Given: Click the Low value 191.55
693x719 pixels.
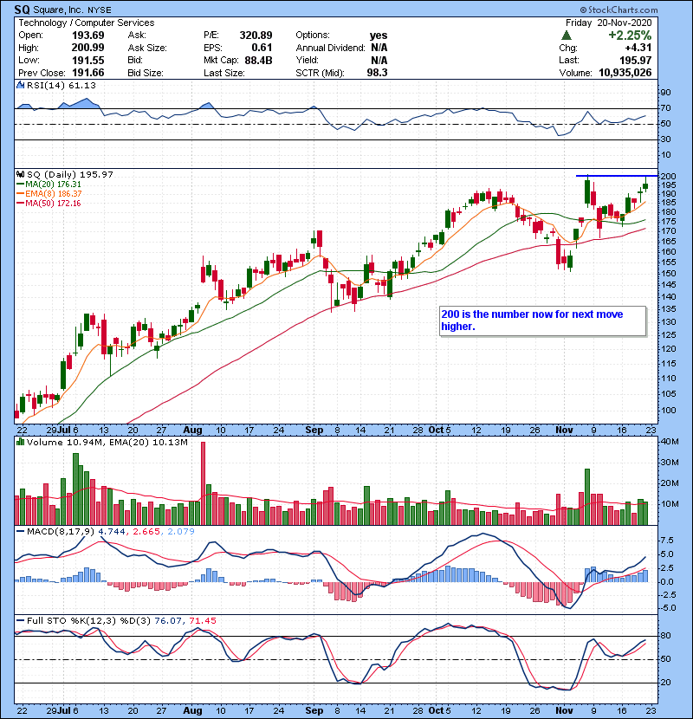Looking at the screenshot, I should (88, 60).
